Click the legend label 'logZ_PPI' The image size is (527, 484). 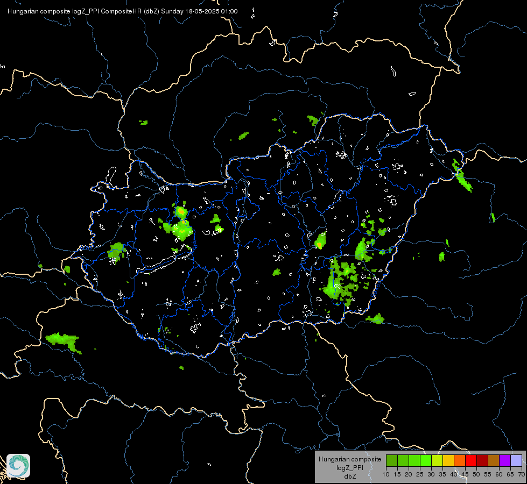tap(350, 468)
